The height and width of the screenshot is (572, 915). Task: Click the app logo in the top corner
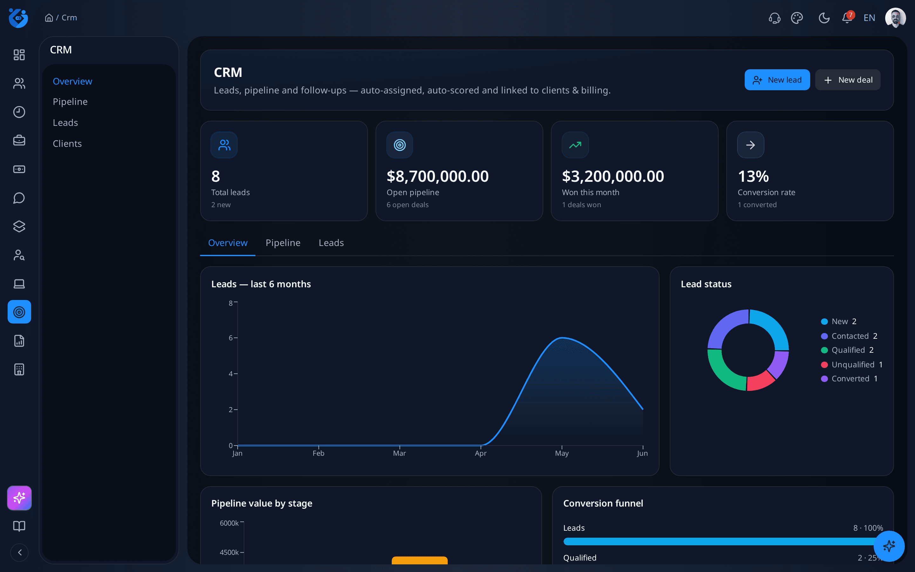[18, 18]
